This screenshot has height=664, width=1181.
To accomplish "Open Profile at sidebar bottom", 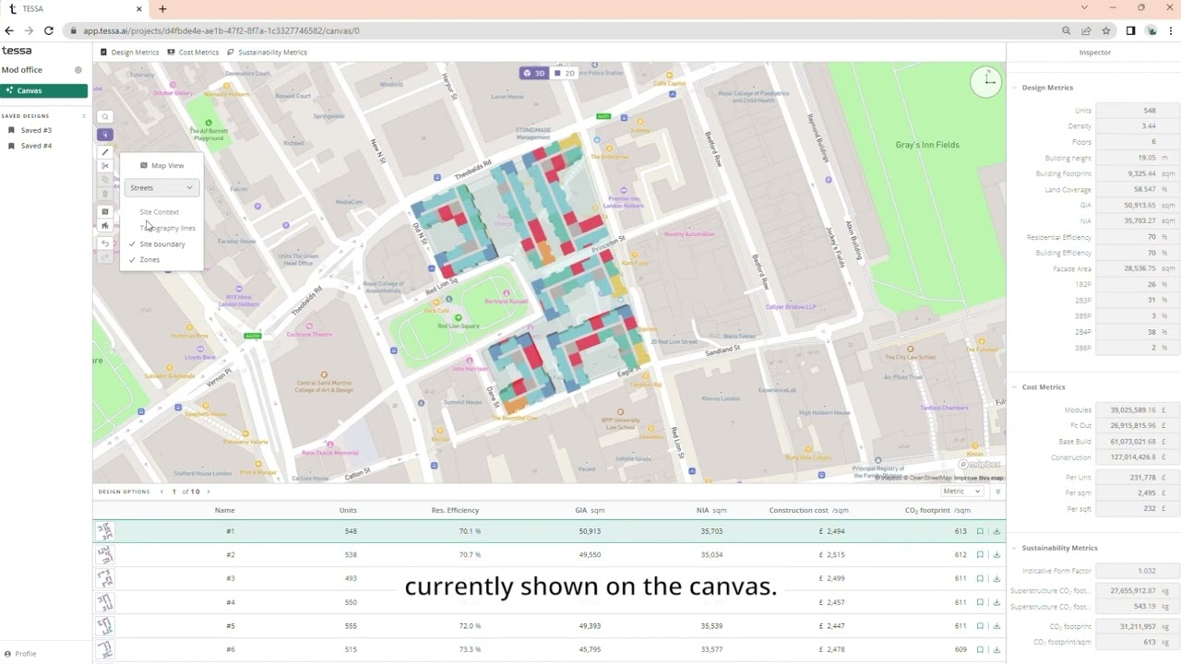I will click(x=21, y=654).
